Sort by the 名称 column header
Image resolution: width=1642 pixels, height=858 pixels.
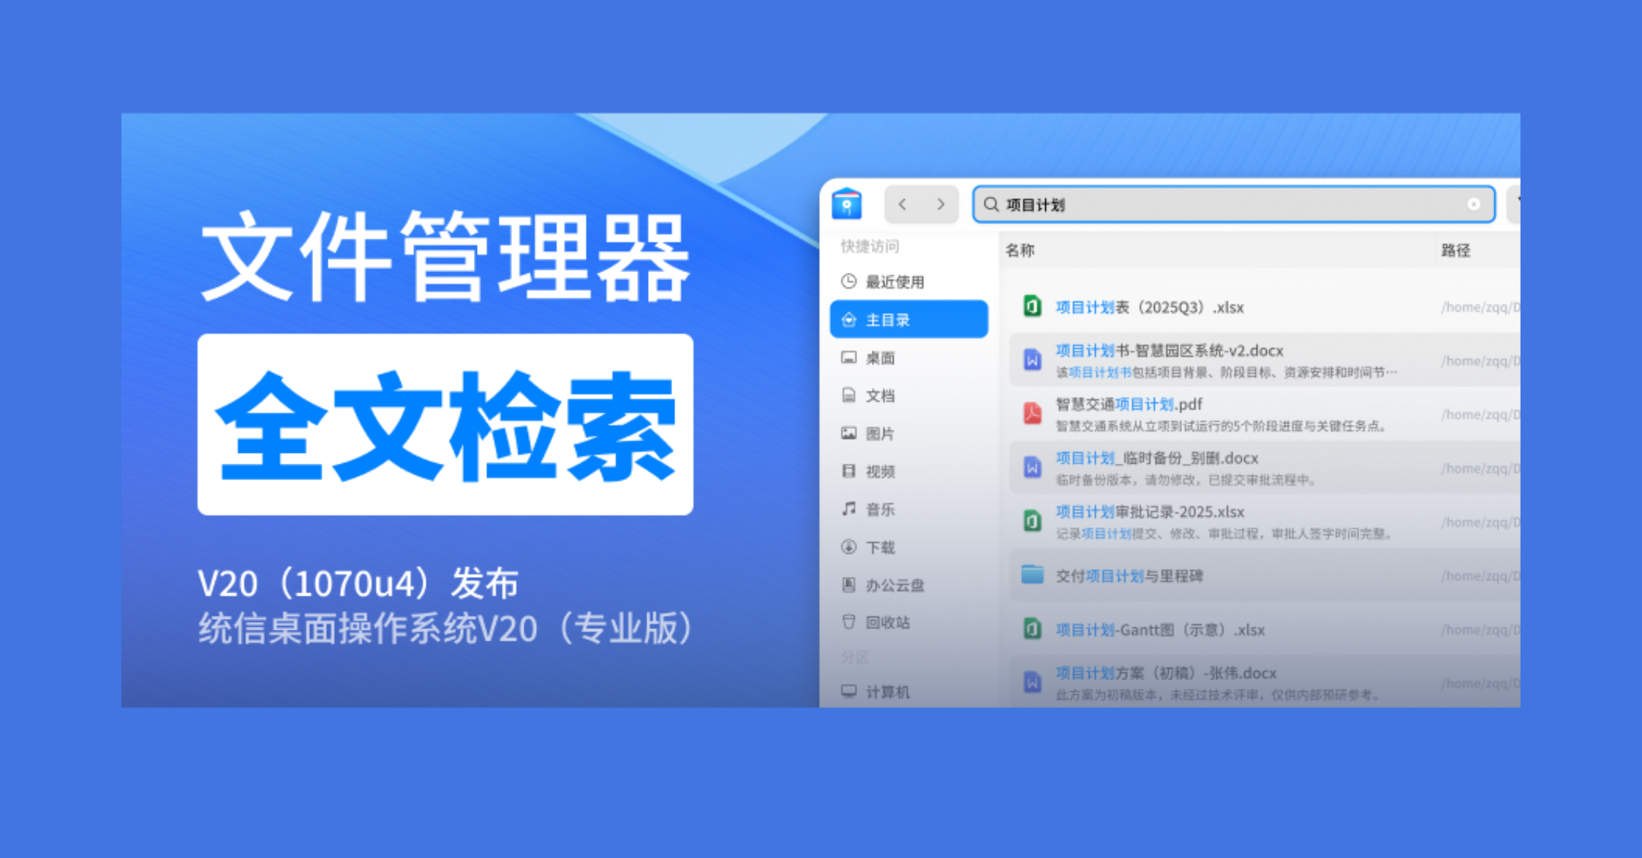click(1020, 250)
